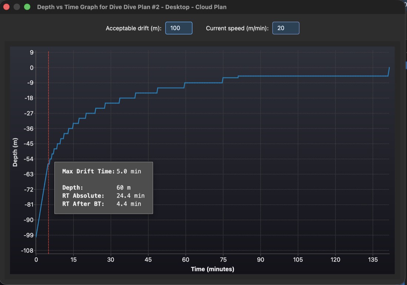The image size is (407, 285).
Task: Click the '90' time axis tick label
Action: 260,259
